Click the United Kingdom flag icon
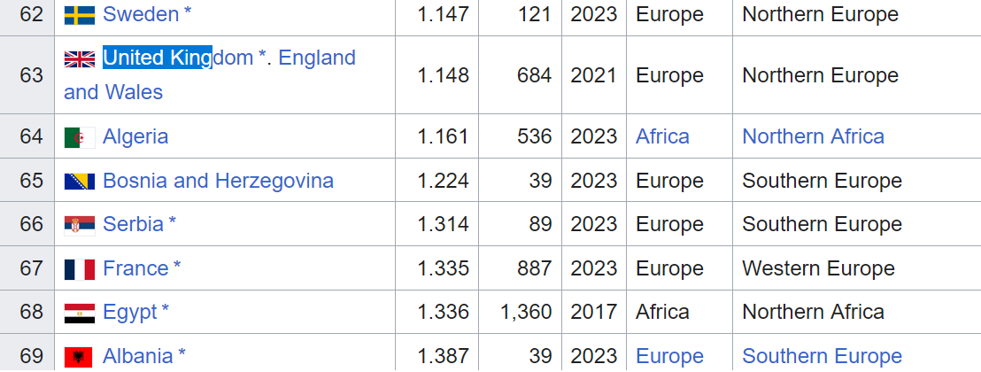This screenshot has height=372, width=981. 80,58
